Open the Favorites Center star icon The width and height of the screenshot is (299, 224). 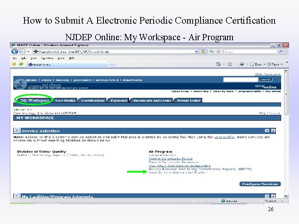click(14, 64)
